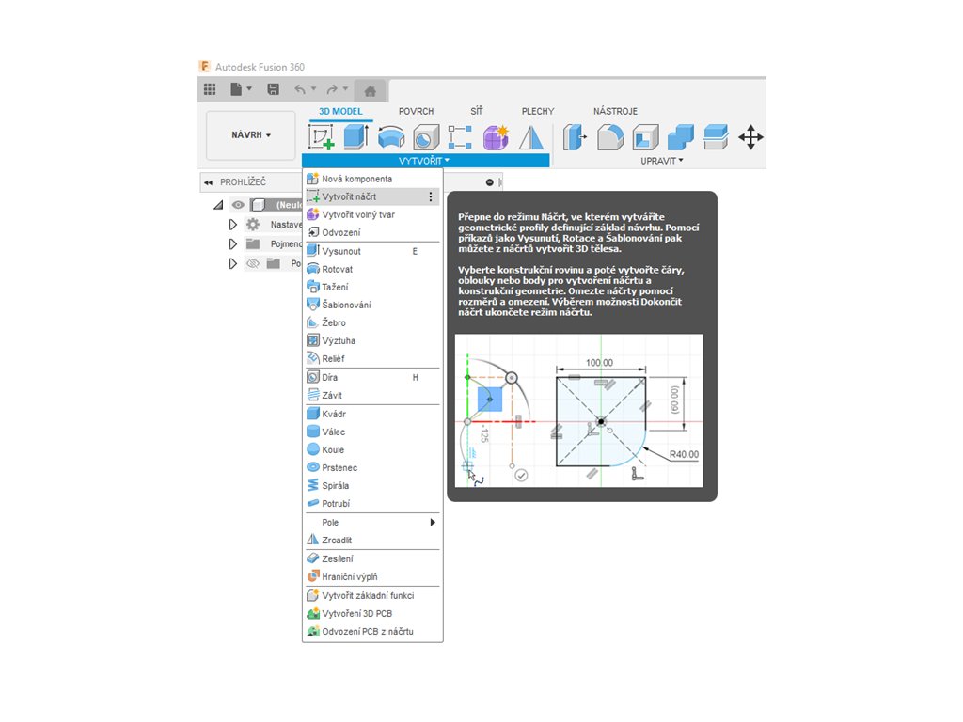Open the redo history dropdown arrow
Screen dimensions: 963x722
pyautogui.click(x=345, y=89)
